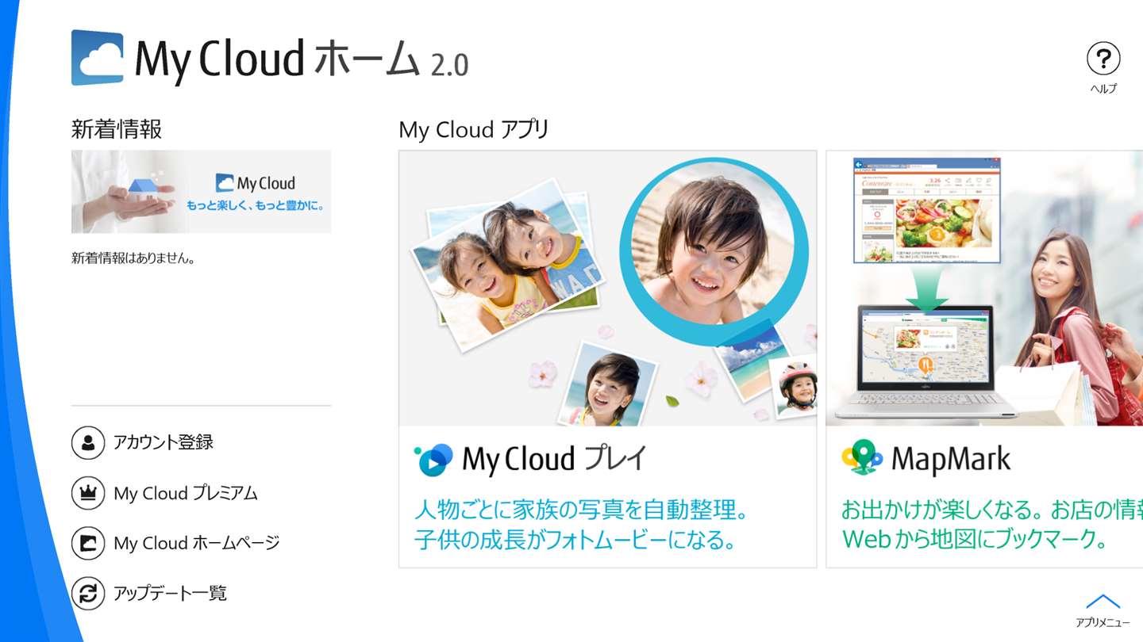Click the My Cloud news banner image
This screenshot has height=642, width=1143.
coord(201,192)
